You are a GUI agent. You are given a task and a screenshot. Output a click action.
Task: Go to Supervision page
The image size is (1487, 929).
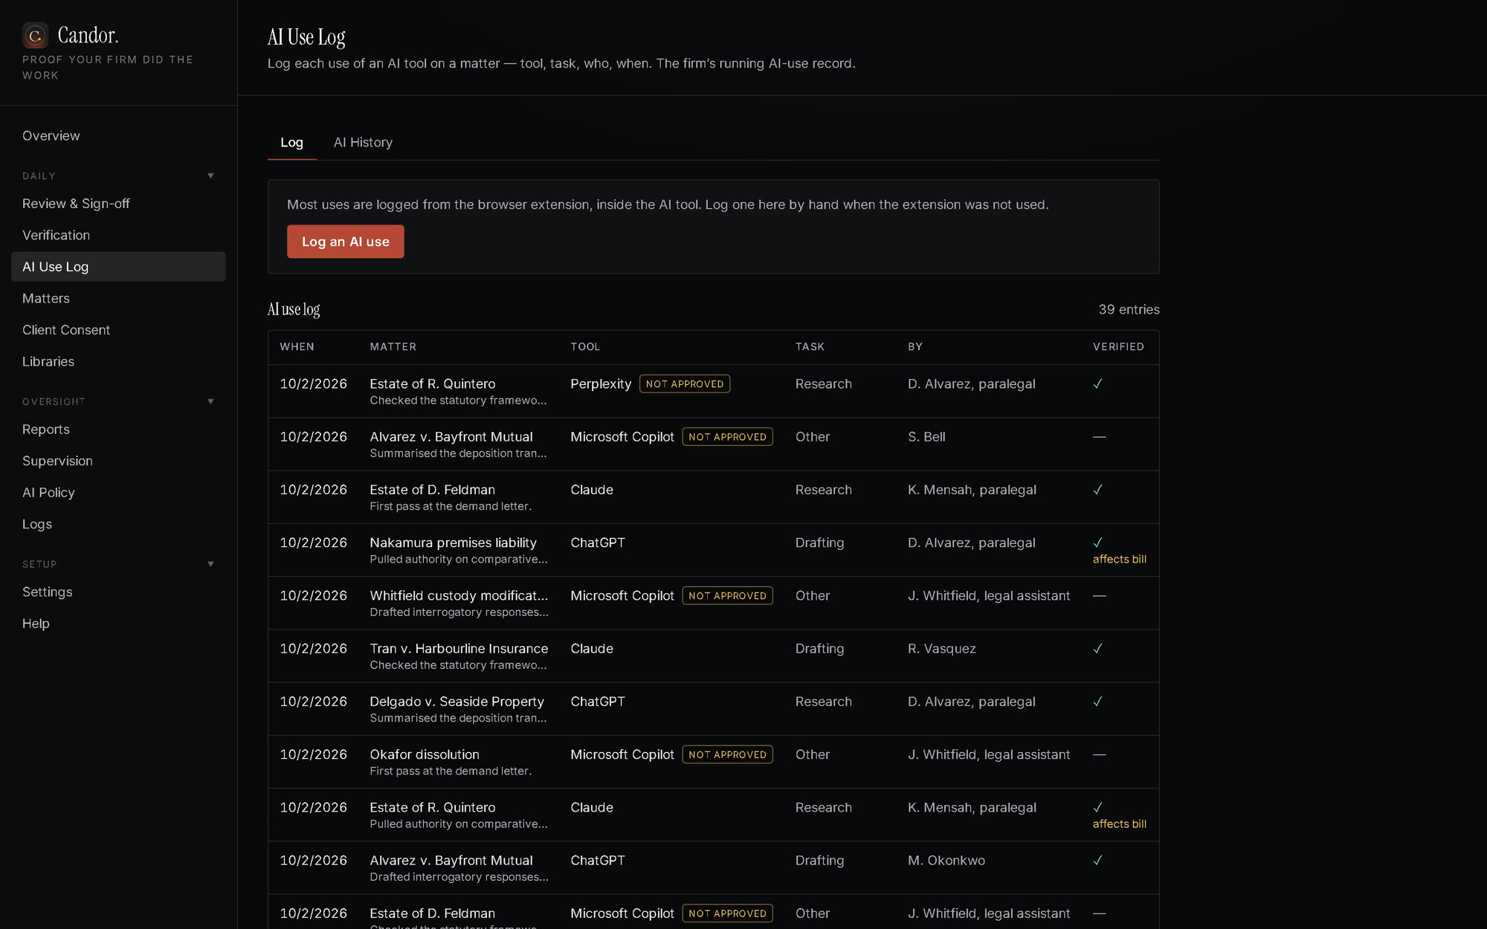click(x=118, y=461)
